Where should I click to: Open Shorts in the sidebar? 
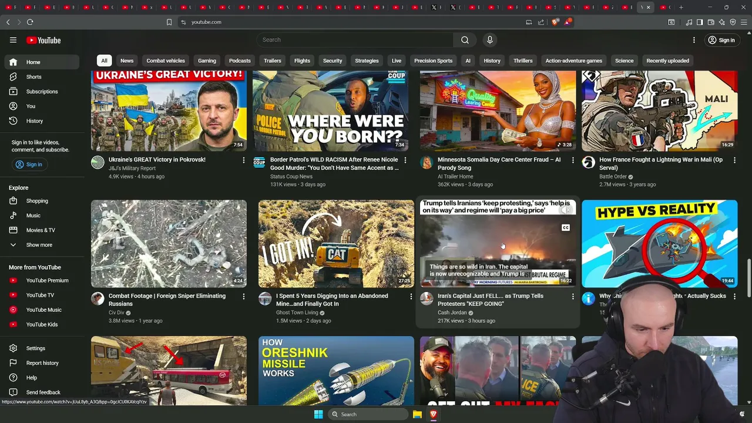pyautogui.click(x=41, y=77)
